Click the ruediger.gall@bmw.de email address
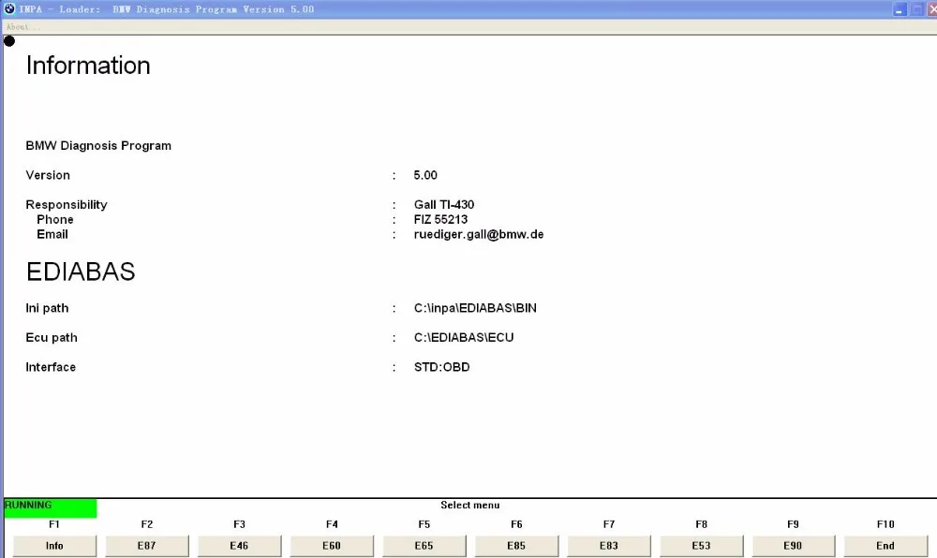This screenshot has width=937, height=558. pos(479,235)
